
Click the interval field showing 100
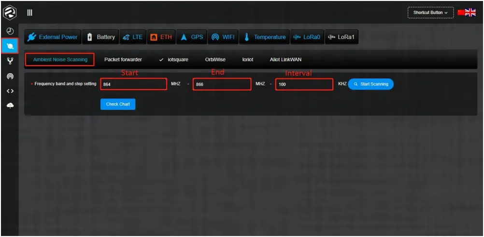304,84
